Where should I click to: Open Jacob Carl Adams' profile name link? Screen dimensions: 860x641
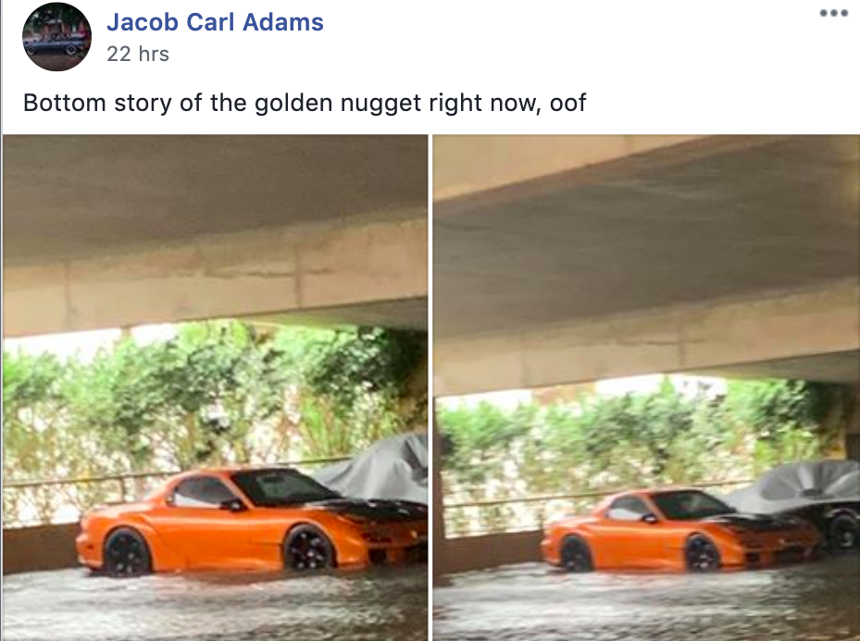point(215,22)
